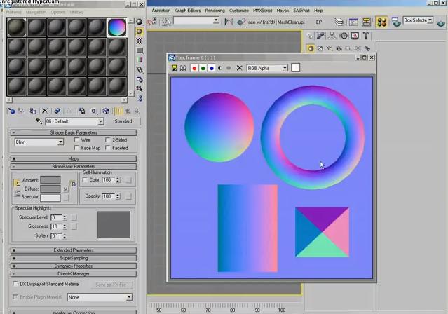Click Assign Material to Selection icon
448x314 pixels.
pyautogui.click(x=32, y=111)
